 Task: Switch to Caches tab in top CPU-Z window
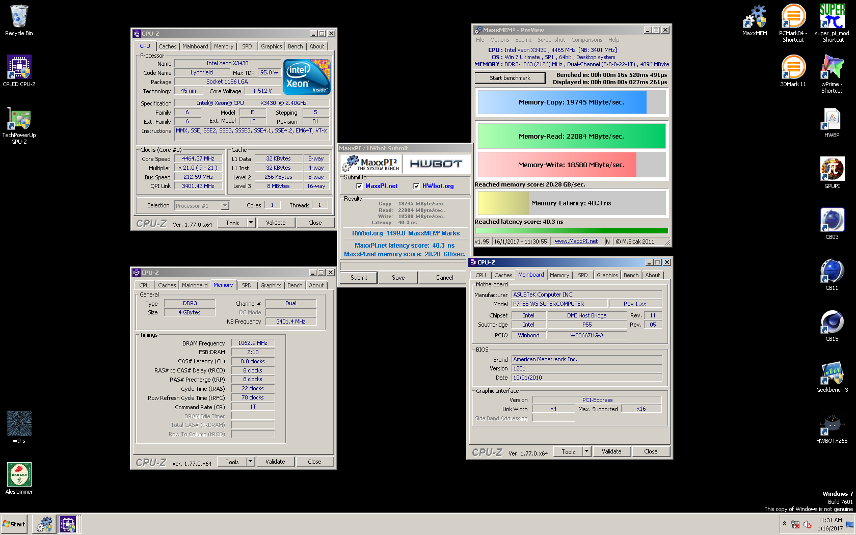click(168, 46)
